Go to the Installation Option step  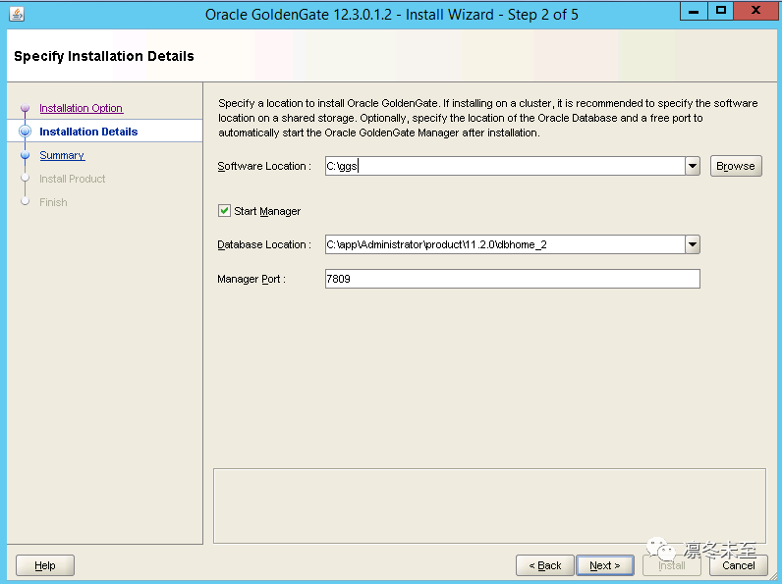pyautogui.click(x=82, y=108)
